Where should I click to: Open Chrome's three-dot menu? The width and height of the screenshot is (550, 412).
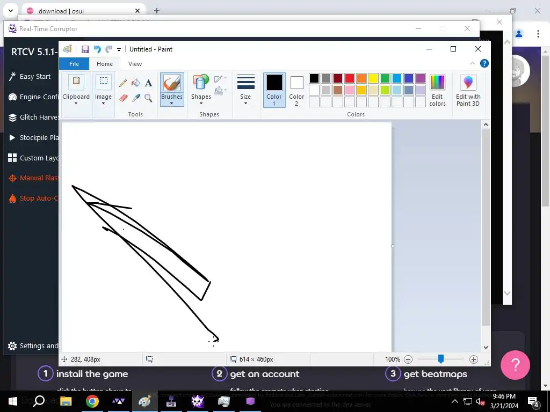tap(538, 34)
